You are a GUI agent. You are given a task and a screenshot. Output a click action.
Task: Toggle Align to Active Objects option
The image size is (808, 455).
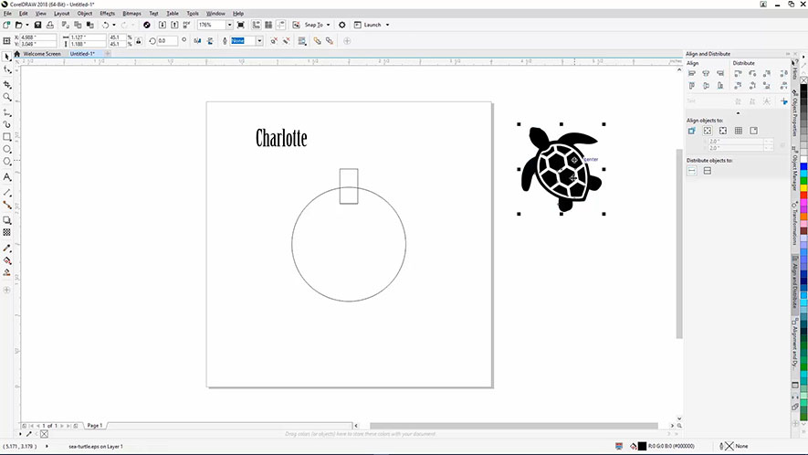coord(692,131)
